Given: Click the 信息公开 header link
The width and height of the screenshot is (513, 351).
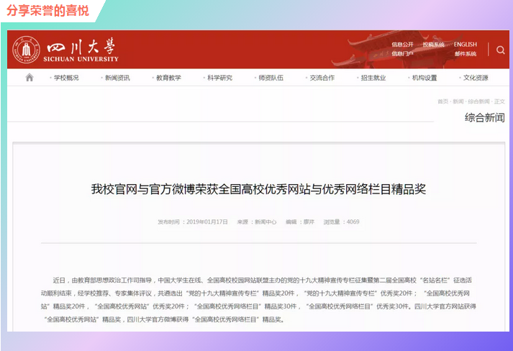Looking at the screenshot, I should pos(402,45).
